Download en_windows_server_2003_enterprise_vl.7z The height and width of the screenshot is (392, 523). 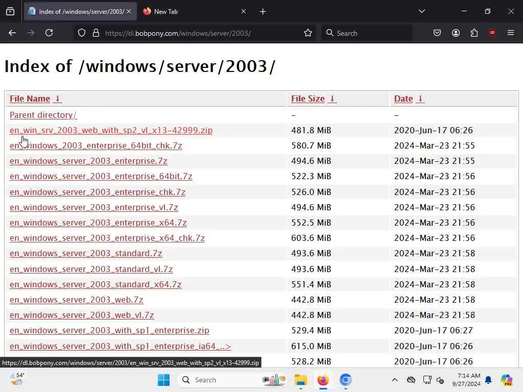pos(94,207)
